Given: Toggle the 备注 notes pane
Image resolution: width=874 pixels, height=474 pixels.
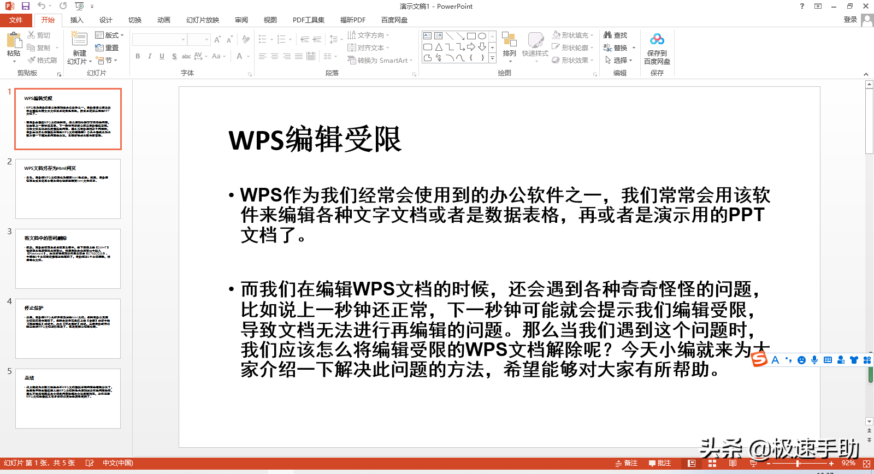Looking at the screenshot, I should pyautogui.click(x=627, y=463).
